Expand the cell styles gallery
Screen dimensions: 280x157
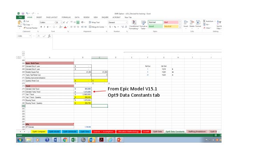coord(180,28)
